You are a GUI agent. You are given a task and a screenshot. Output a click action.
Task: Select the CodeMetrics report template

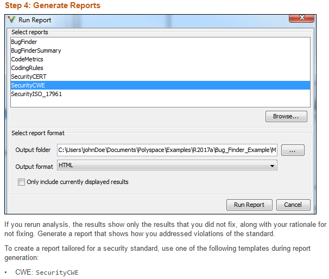click(160, 59)
